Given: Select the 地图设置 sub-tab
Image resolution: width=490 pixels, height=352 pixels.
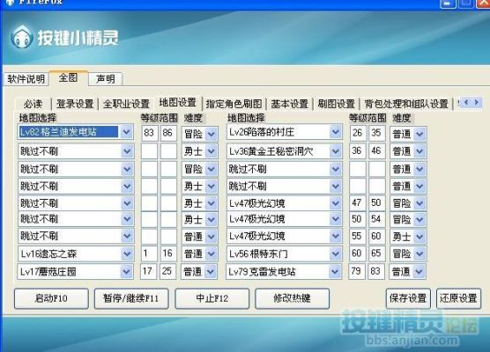Looking at the screenshot, I should click(177, 102).
